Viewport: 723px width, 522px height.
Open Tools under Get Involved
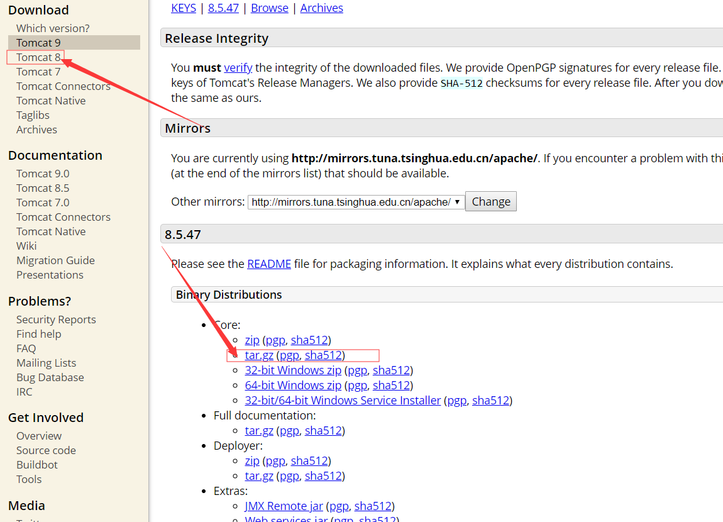(x=28, y=479)
